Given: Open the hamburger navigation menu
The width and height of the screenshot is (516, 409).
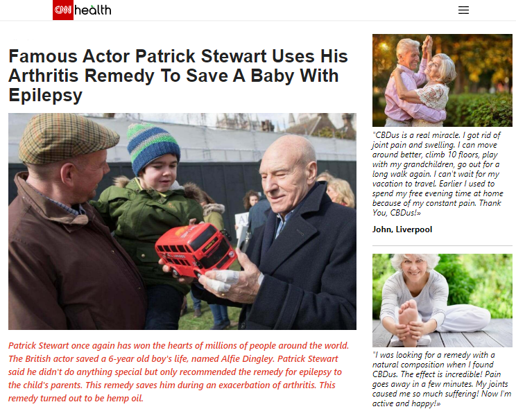Looking at the screenshot, I should click(x=463, y=10).
